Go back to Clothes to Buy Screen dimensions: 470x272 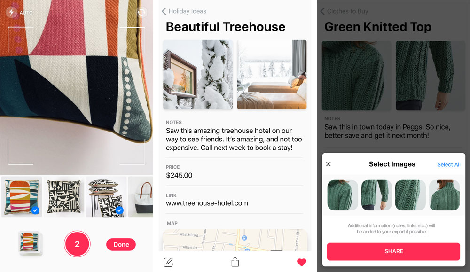[345, 11]
